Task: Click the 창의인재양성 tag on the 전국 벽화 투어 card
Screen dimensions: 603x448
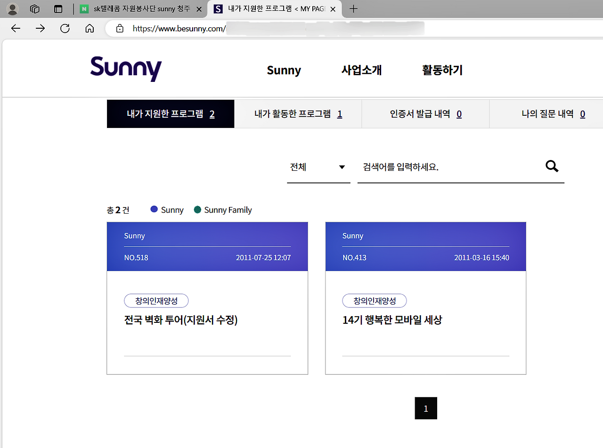Action: [x=156, y=301]
